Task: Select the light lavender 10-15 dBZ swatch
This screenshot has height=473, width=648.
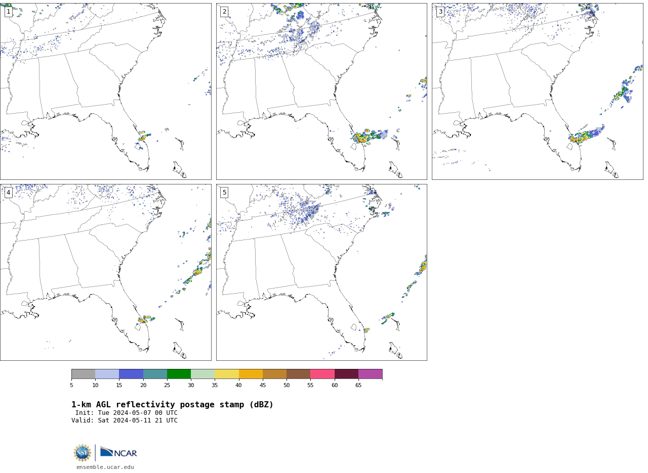Action: [x=107, y=374]
